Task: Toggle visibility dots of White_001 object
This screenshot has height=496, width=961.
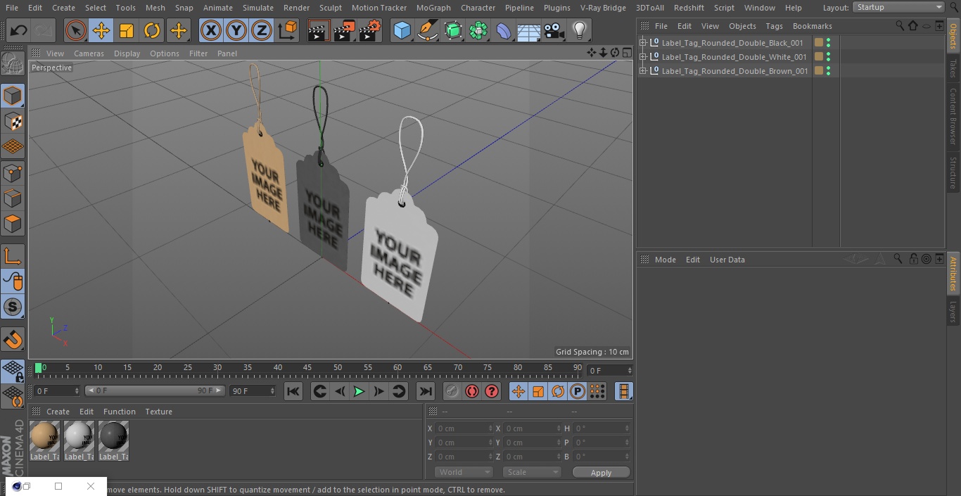Action: click(x=829, y=57)
